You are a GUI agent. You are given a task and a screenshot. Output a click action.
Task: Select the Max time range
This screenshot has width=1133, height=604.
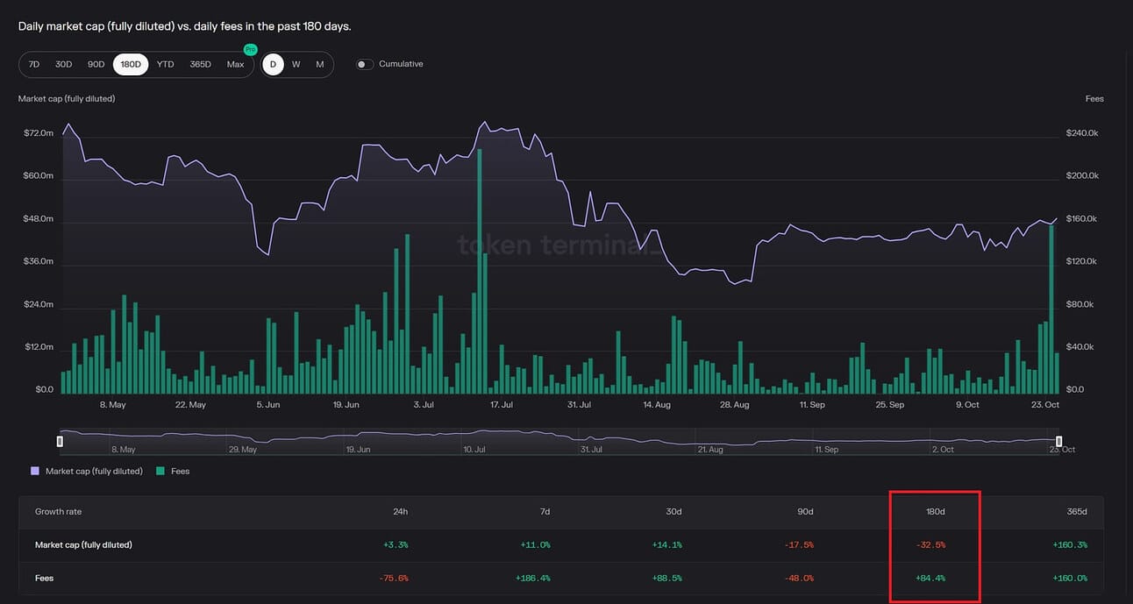(235, 64)
